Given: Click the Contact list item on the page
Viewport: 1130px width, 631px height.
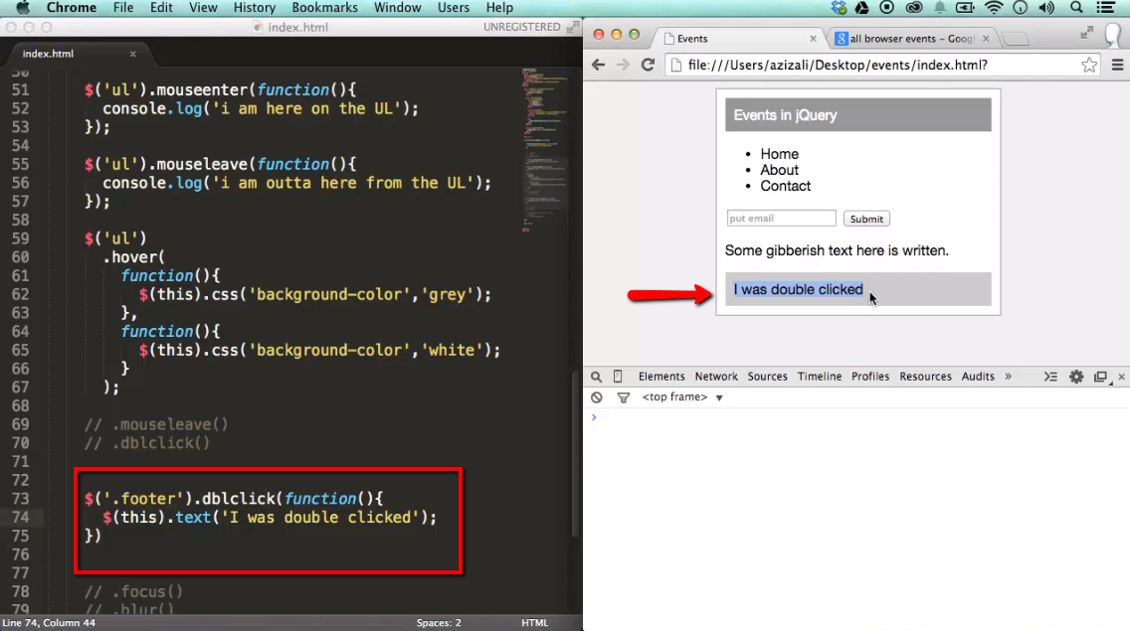Looking at the screenshot, I should pyautogui.click(x=785, y=186).
